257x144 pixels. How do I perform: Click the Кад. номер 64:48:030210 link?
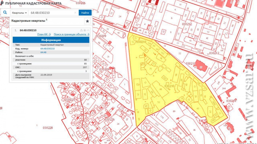[x=47, y=49]
